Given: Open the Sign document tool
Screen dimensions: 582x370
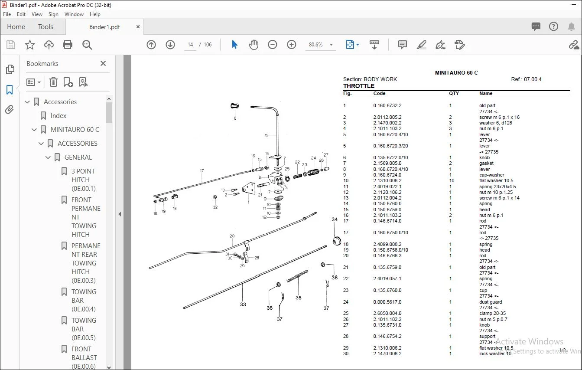Looking at the screenshot, I should pos(440,45).
